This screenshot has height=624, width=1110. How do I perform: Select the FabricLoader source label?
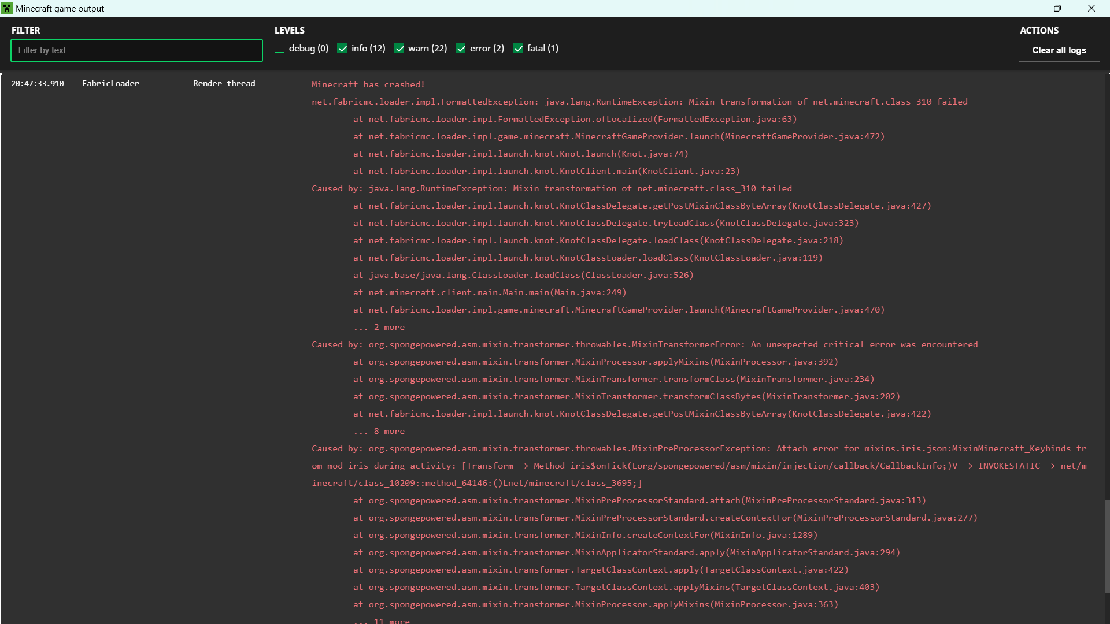[x=110, y=84]
